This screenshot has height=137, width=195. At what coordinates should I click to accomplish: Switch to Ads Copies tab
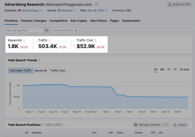tap(79, 21)
